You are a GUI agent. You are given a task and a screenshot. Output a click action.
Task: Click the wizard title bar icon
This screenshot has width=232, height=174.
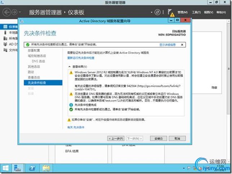[x=22, y=21]
